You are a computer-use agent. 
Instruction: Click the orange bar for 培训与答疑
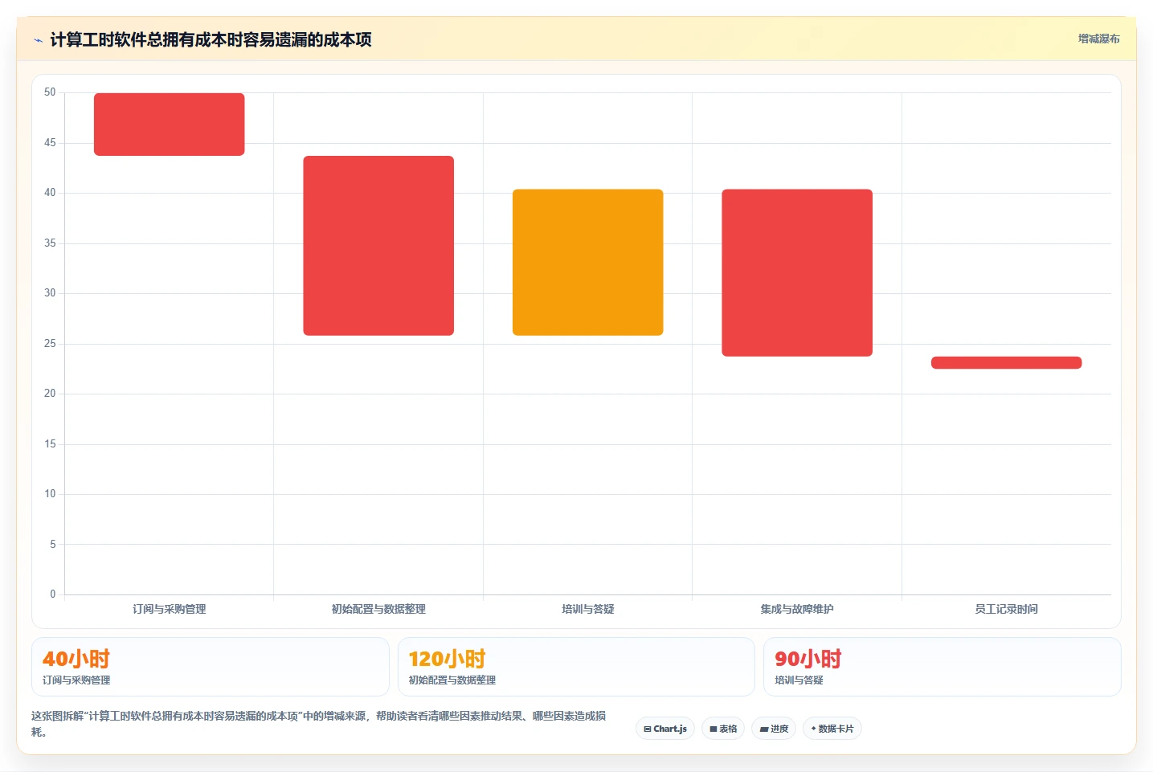pyautogui.click(x=588, y=263)
